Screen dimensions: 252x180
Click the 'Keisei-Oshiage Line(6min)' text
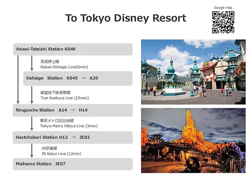tap(64, 67)
